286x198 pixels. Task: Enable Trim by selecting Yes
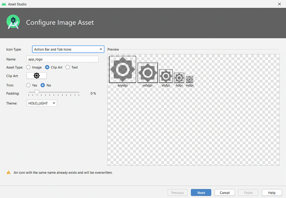29,85
